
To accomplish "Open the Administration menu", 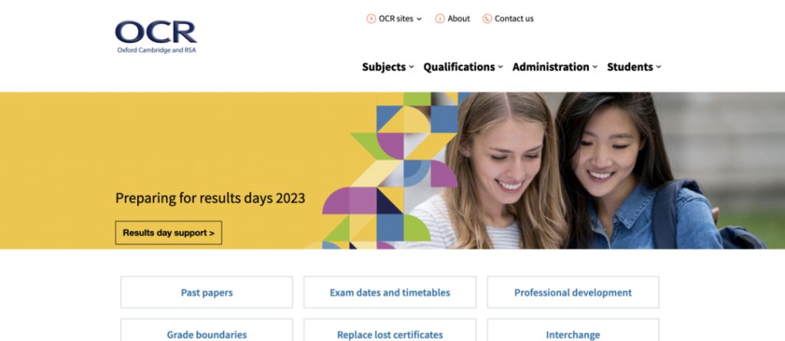I will coord(550,67).
